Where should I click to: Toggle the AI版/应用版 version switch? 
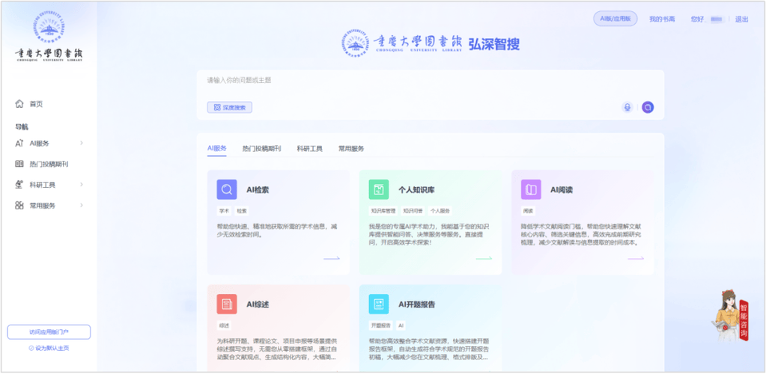(x=615, y=19)
